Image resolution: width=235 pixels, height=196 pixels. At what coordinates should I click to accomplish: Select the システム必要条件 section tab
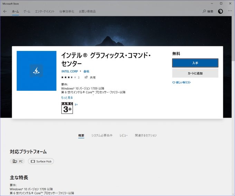tap(102, 135)
